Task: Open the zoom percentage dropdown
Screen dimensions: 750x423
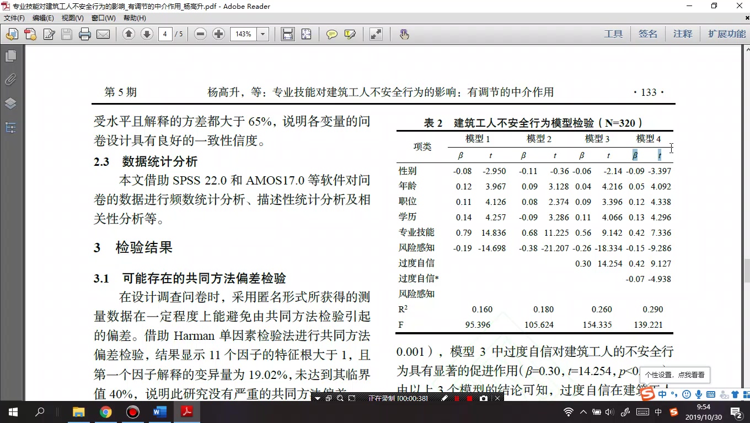Action: [262, 34]
